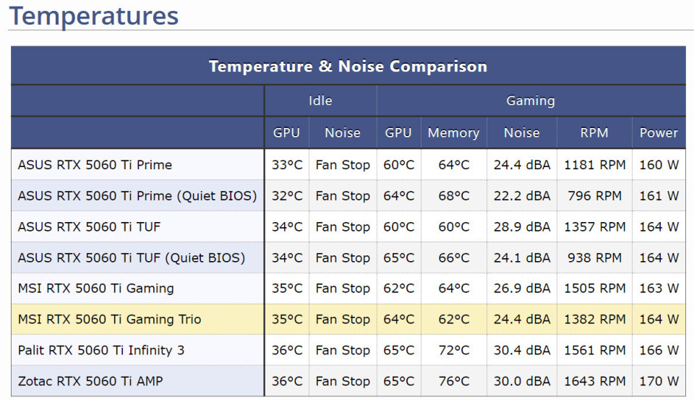694x400 pixels.
Task: Click the Zotac RTX 5060 Ti AMP name
Action: (90, 381)
